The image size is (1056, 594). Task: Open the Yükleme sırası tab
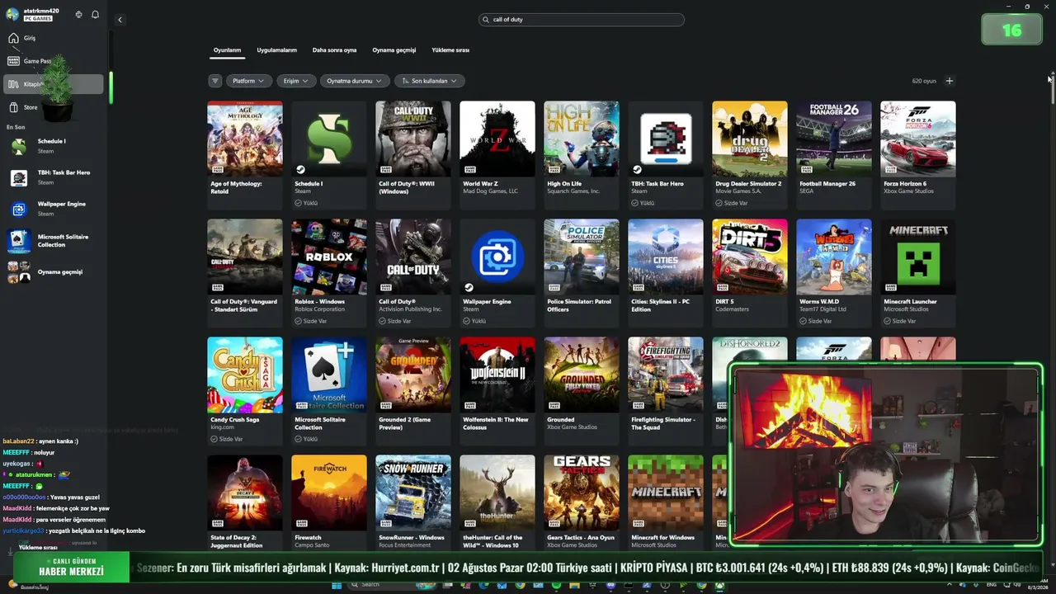450,50
